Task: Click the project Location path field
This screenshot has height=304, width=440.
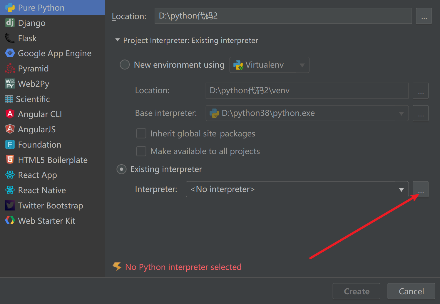Action: 283,16
